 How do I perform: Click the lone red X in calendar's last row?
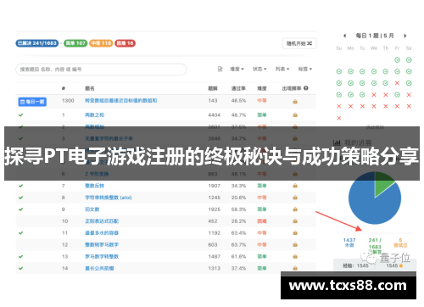pyautogui.click(x=339, y=118)
